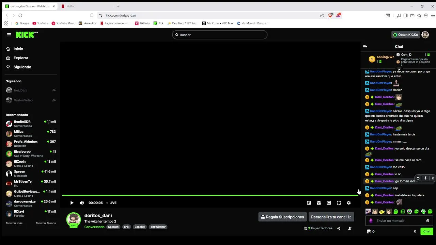
Task: Click the doritos_dani channel avatar
Action: [73, 219]
